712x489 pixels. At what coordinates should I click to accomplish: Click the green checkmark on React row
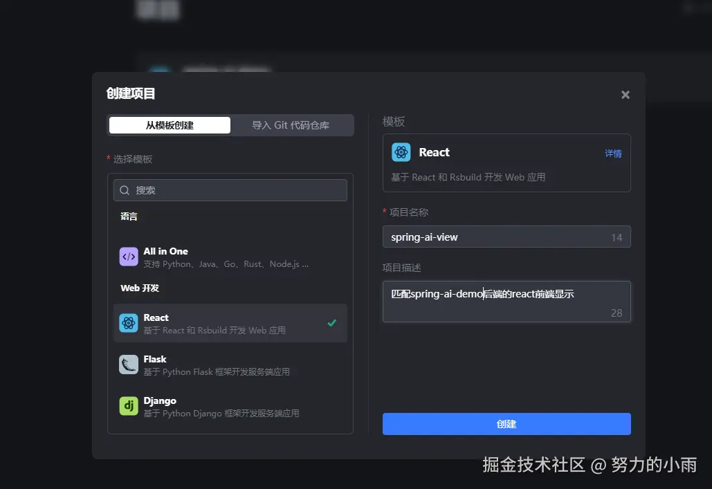332,323
